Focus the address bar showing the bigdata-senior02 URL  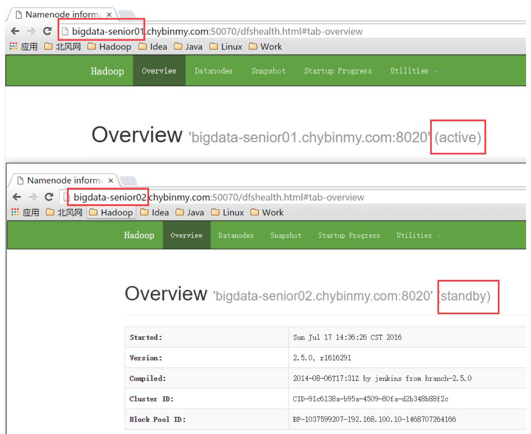(293, 197)
